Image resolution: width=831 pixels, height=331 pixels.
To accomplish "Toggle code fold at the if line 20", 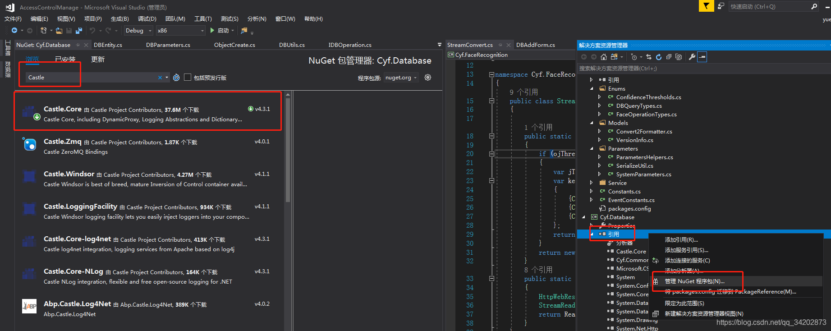I will coord(491,154).
